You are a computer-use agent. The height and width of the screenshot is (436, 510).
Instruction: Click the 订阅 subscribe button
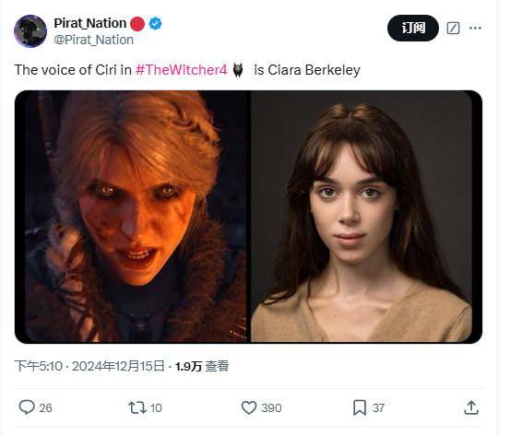click(413, 28)
